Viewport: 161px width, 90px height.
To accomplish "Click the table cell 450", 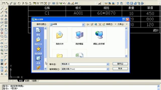I will point(150,13).
